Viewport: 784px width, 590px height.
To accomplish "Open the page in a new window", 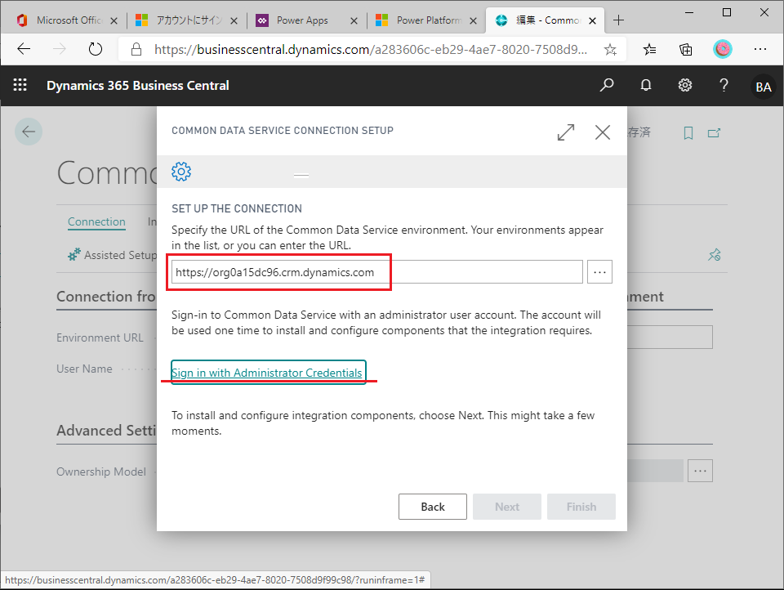I will (714, 132).
